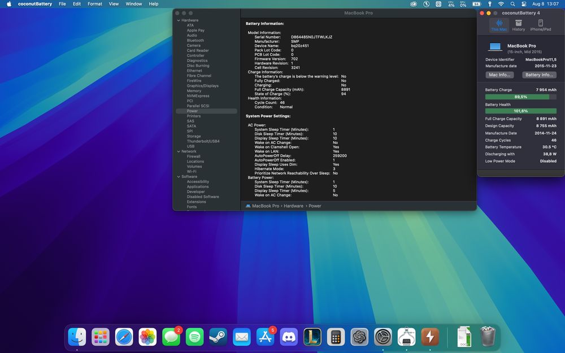The width and height of the screenshot is (565, 353).
Task: Open the Mail app in the dock
Action: (242, 337)
